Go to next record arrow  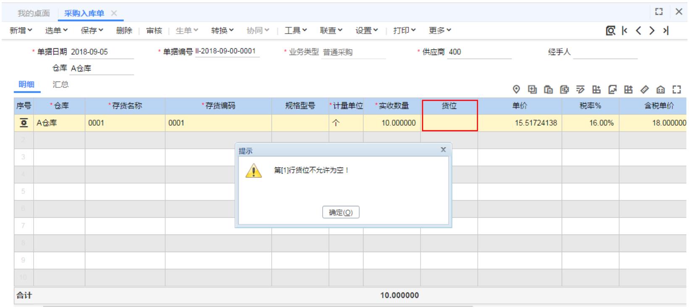(652, 31)
